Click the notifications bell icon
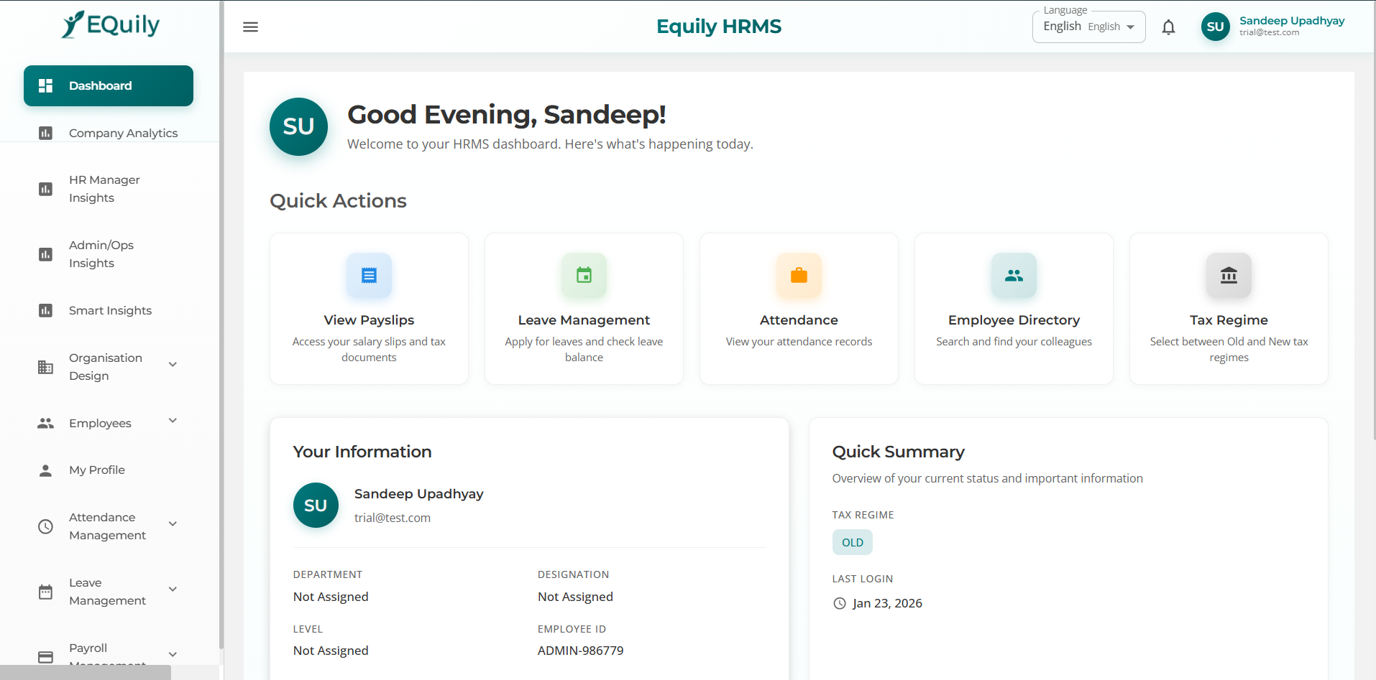 click(1168, 27)
